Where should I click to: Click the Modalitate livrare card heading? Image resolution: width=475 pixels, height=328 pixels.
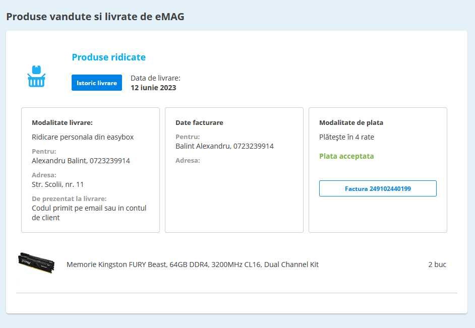pos(62,122)
